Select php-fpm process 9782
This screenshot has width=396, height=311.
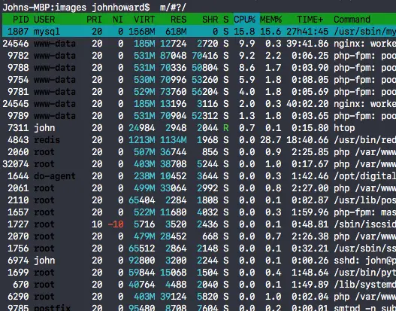(199, 56)
